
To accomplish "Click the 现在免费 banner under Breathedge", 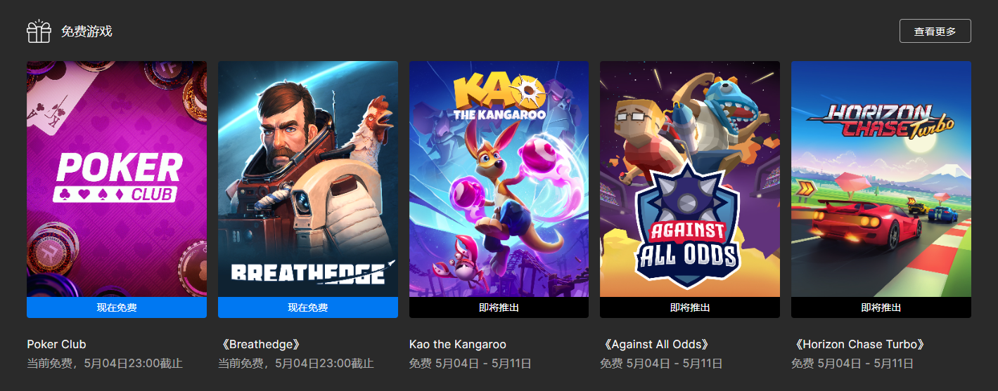I will tap(308, 307).
